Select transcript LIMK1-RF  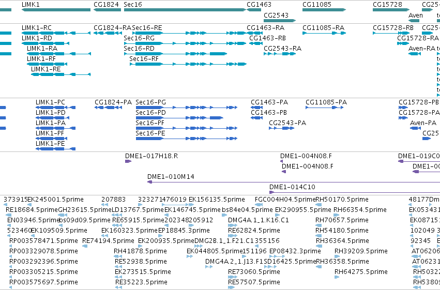(41, 59)
